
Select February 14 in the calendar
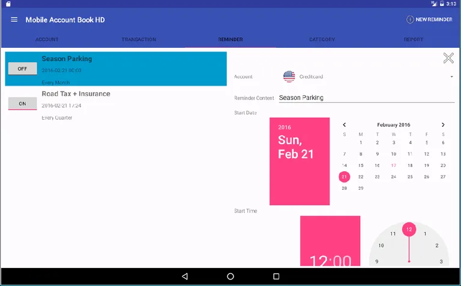point(345,166)
